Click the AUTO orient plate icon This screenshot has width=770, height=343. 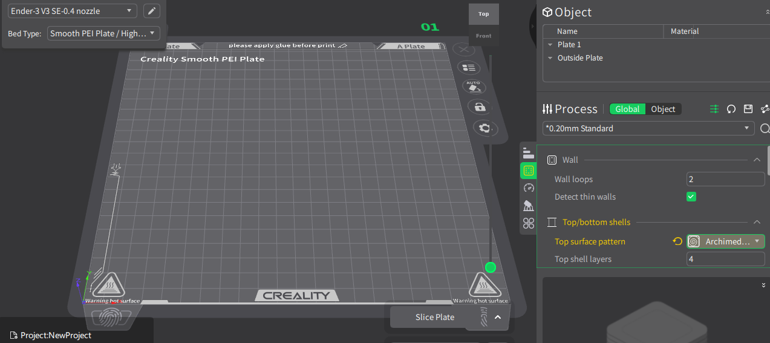click(x=474, y=87)
